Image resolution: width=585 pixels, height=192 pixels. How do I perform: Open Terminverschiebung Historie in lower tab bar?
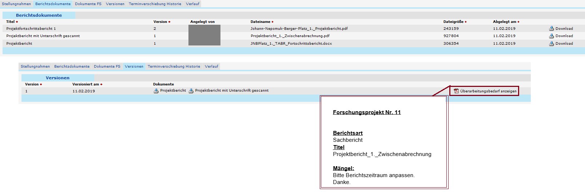[x=174, y=67]
